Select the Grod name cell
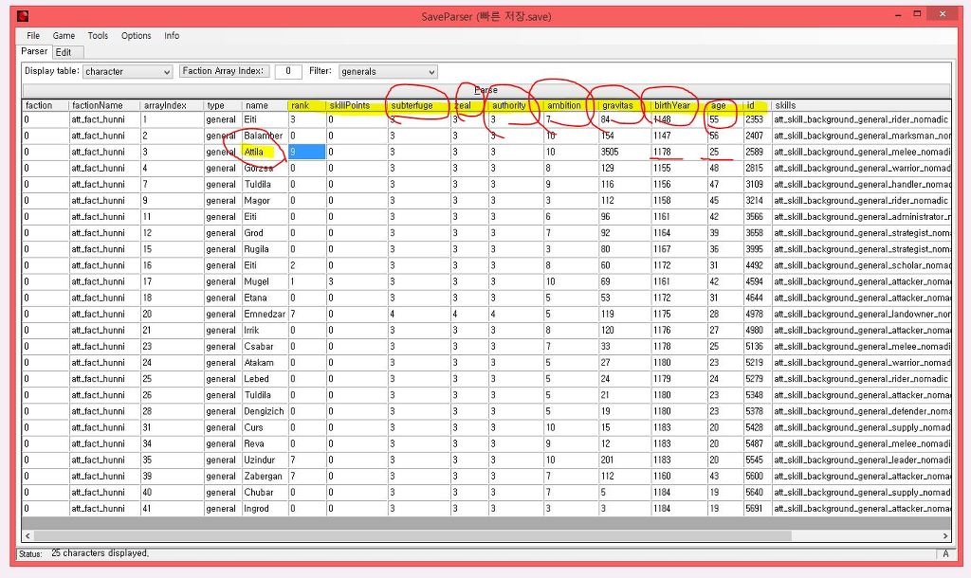971x578 pixels. click(x=265, y=233)
